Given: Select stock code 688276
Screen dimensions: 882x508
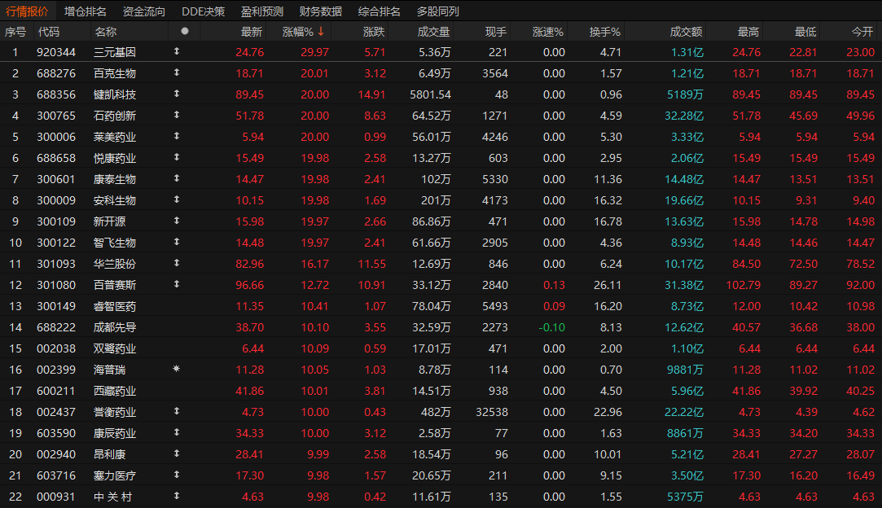Looking at the screenshot, I should pyautogui.click(x=56, y=74).
